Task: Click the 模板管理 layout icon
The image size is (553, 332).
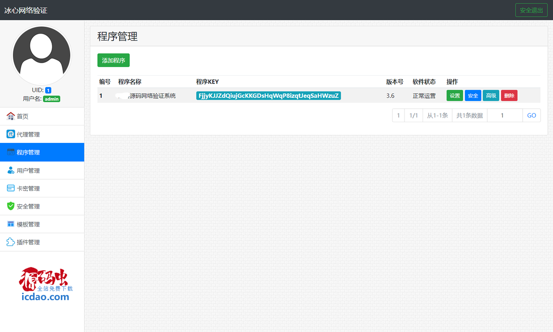Action: point(11,224)
